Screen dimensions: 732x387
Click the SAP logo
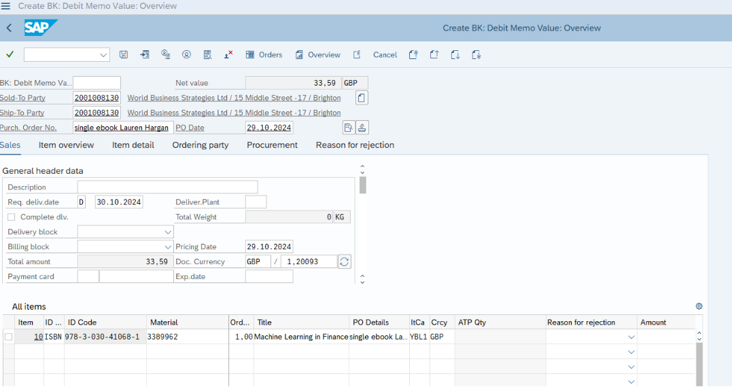click(x=41, y=28)
